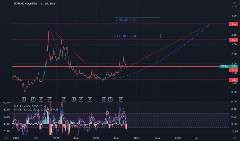Click the -0.05 value on the MACD scale
This screenshot has width=240, height=141.
[x=234, y=132]
